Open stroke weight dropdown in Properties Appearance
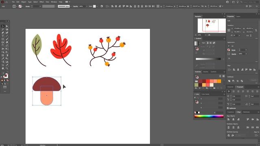Screen dimensions: 260x146 pyautogui.click(x=246, y=50)
